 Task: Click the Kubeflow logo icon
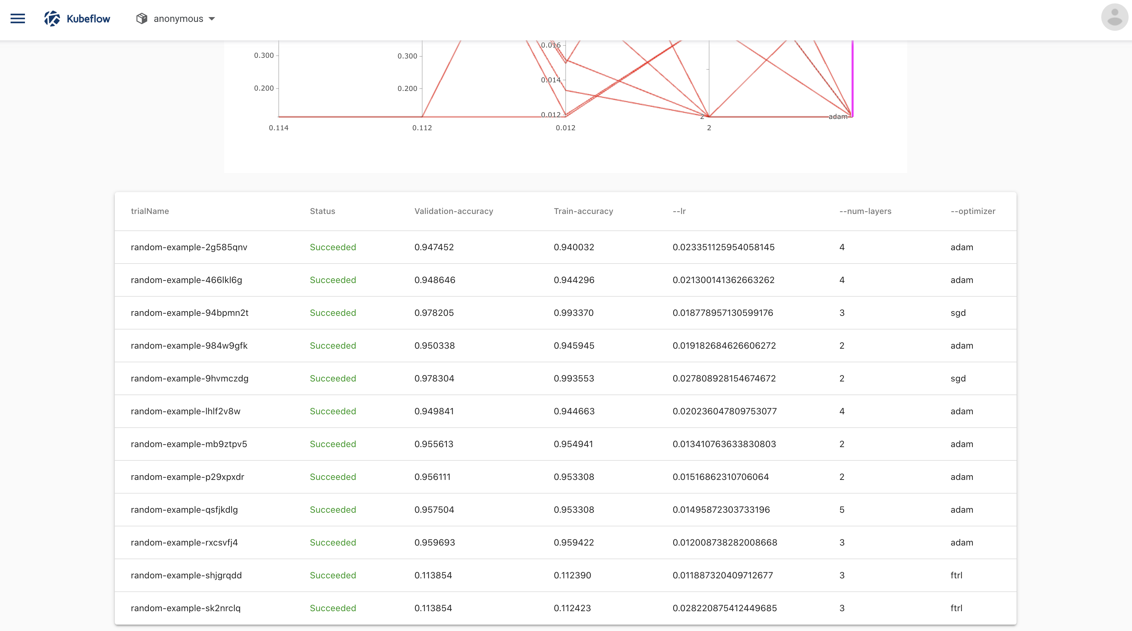pos(52,18)
